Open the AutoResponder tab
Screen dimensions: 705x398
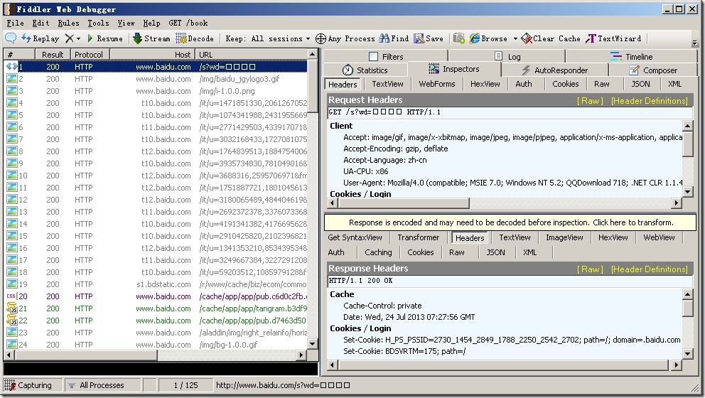tap(554, 70)
